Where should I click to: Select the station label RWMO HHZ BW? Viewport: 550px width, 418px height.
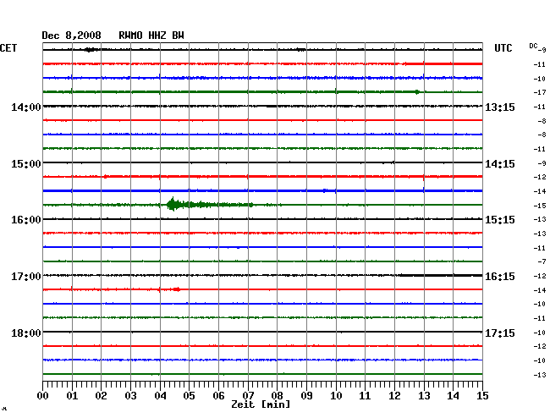[151, 36]
